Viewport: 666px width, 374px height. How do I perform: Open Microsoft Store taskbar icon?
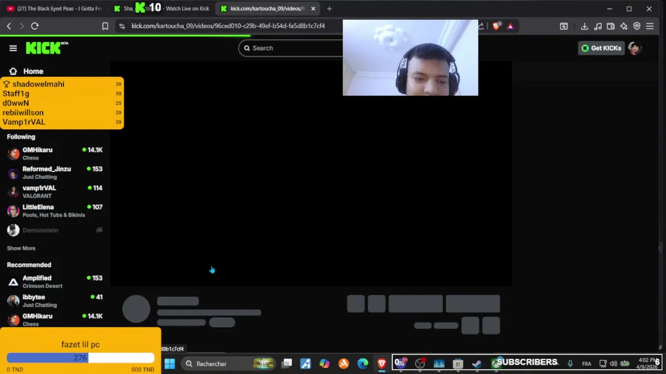tap(458, 364)
